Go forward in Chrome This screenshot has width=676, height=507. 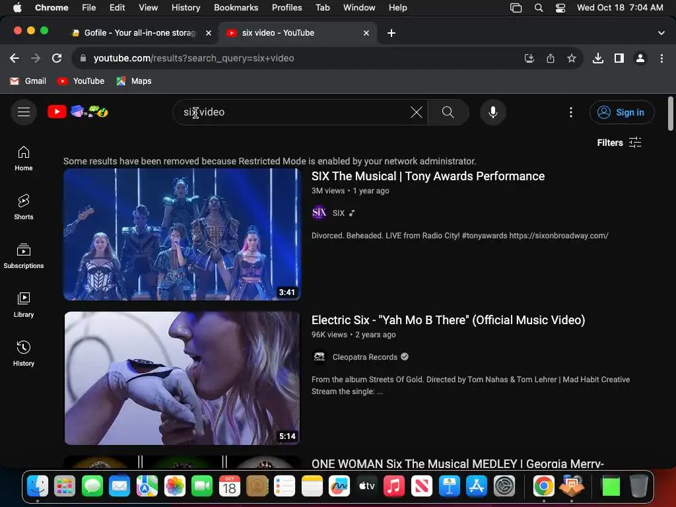(36, 58)
